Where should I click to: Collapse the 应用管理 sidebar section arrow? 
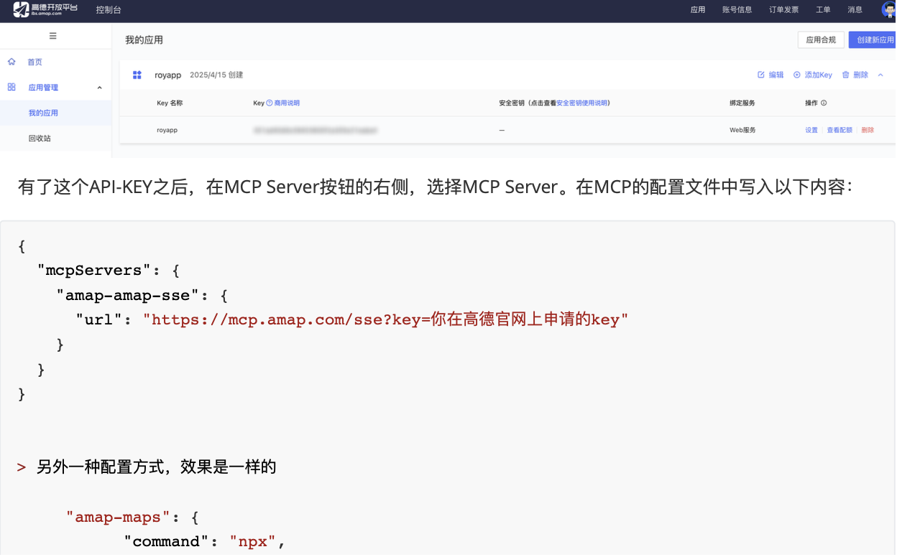click(x=100, y=88)
